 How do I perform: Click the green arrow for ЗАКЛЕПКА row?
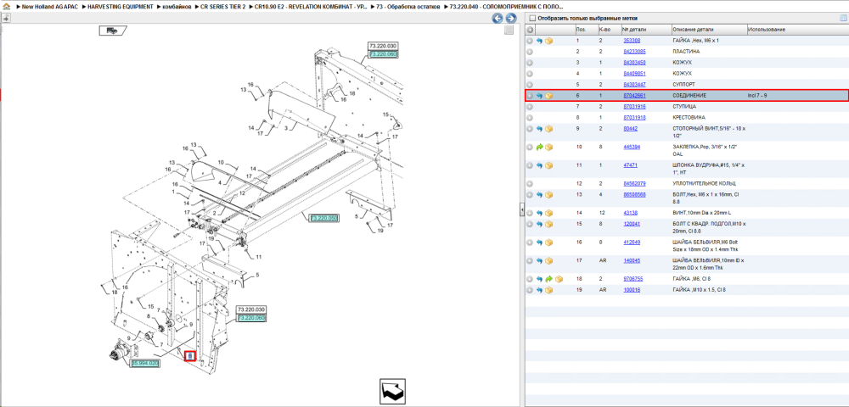click(x=539, y=147)
